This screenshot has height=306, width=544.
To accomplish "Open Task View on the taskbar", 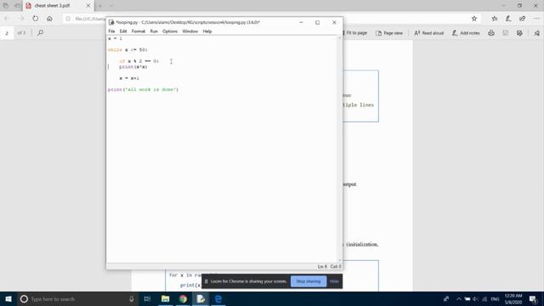I will pyautogui.click(x=147, y=298).
